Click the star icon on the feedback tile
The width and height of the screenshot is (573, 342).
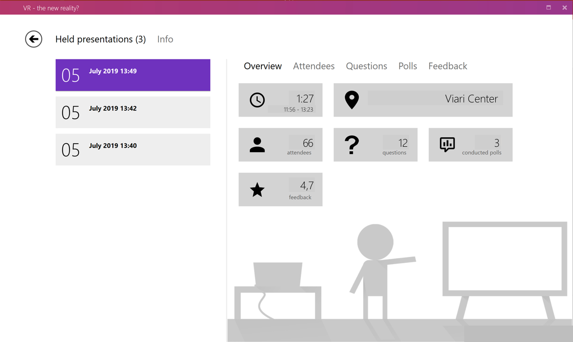click(x=257, y=189)
